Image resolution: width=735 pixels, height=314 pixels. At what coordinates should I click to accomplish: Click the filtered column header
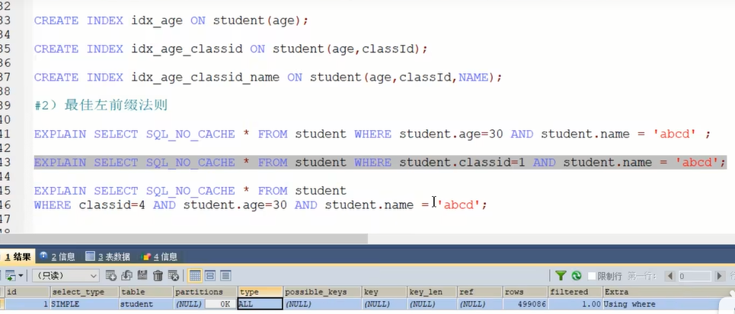(575, 292)
